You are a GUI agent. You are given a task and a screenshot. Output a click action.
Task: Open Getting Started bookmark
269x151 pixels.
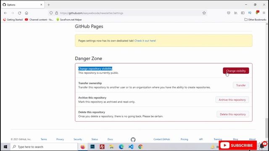(x=13, y=20)
